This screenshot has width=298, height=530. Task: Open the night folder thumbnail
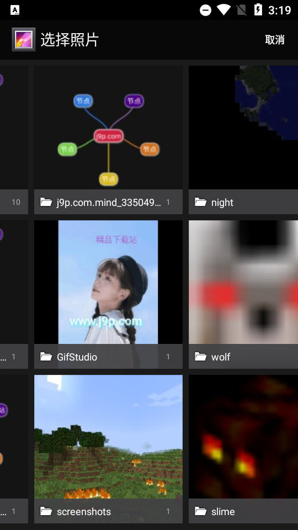(x=243, y=128)
